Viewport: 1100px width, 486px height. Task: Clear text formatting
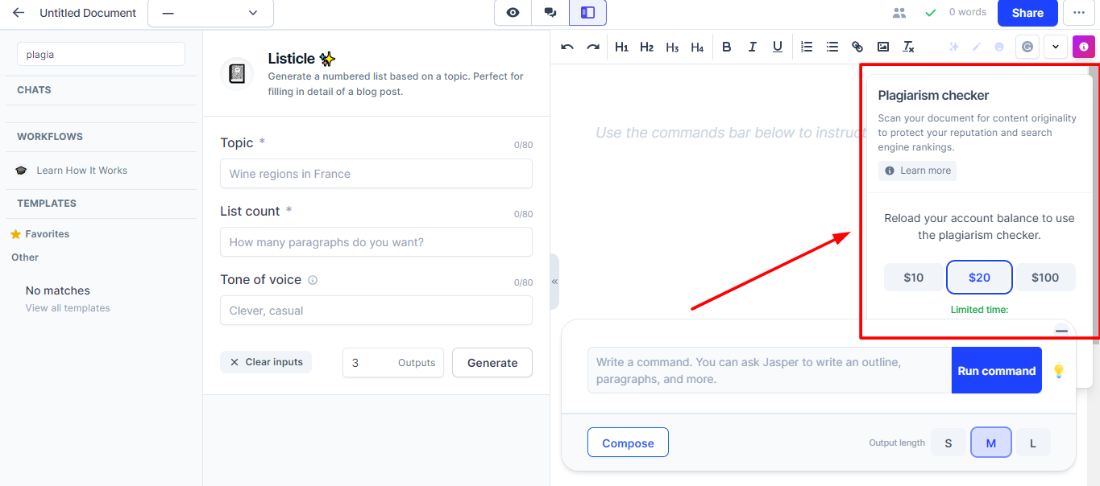[908, 47]
